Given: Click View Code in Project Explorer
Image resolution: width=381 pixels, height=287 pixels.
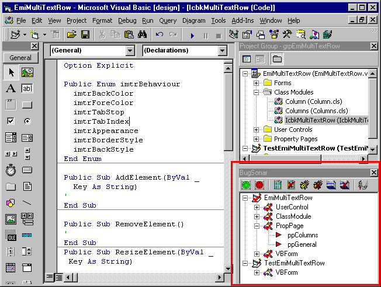Looking at the screenshot, I should point(247,59).
